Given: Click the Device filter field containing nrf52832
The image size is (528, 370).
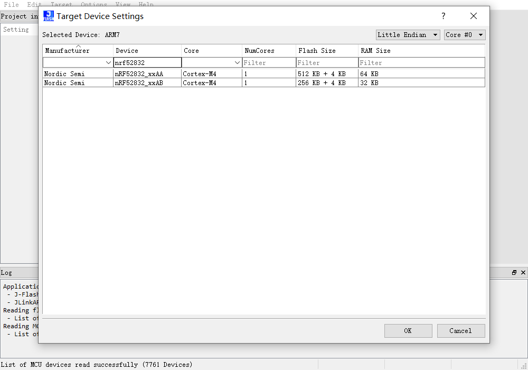Looking at the screenshot, I should tap(147, 63).
